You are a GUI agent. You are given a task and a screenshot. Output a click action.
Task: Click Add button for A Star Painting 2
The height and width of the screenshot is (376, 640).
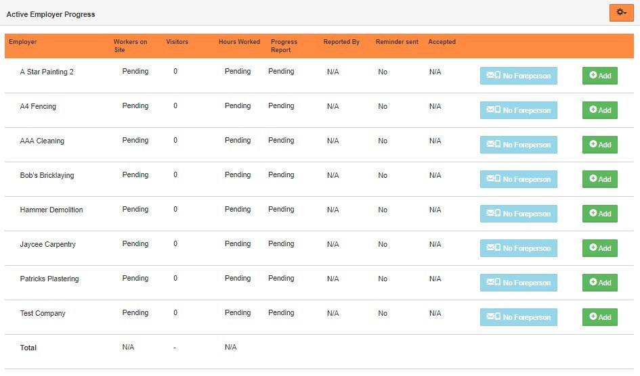[x=599, y=76]
